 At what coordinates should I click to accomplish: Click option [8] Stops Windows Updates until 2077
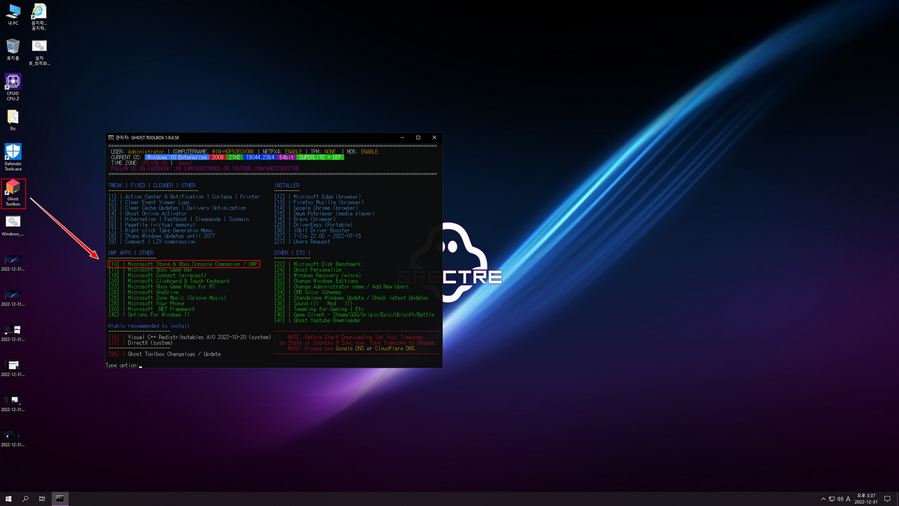point(162,236)
